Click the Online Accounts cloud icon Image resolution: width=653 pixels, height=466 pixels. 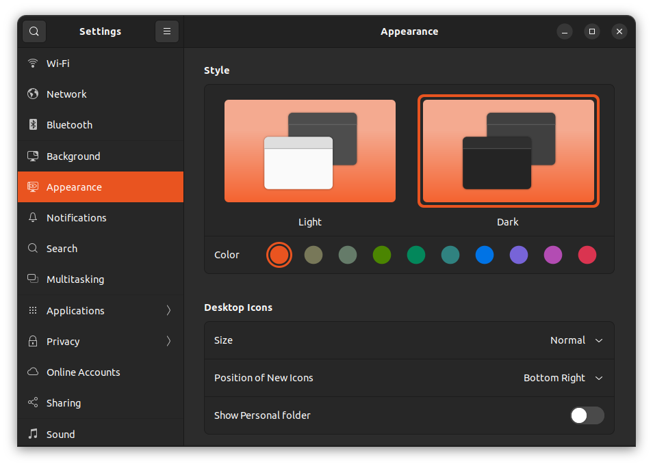tap(33, 372)
